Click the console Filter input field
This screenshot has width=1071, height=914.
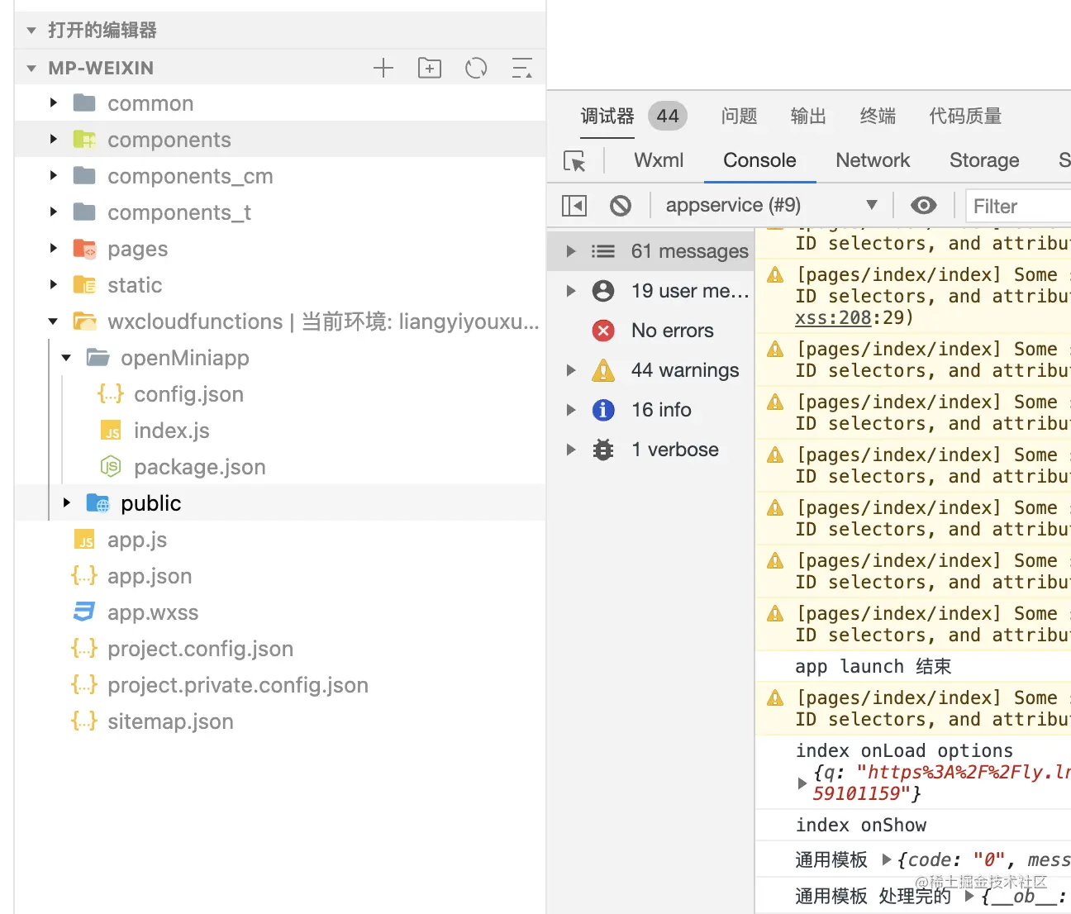[x=1018, y=206]
